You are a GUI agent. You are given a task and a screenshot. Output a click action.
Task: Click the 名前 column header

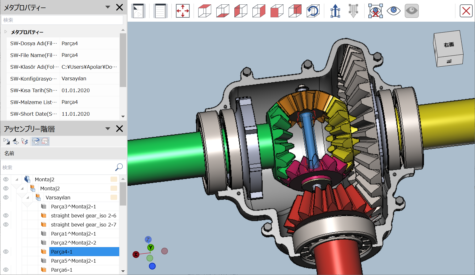64,153
